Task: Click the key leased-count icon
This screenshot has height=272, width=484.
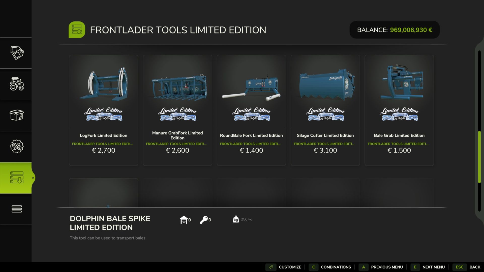Action: (204, 220)
